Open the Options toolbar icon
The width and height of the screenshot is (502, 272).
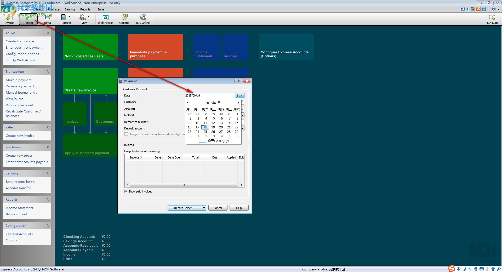pyautogui.click(x=124, y=19)
